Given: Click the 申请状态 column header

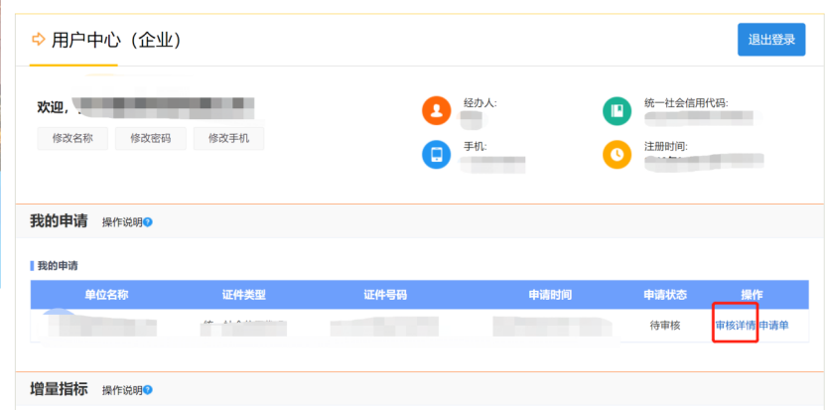Looking at the screenshot, I should (664, 295).
